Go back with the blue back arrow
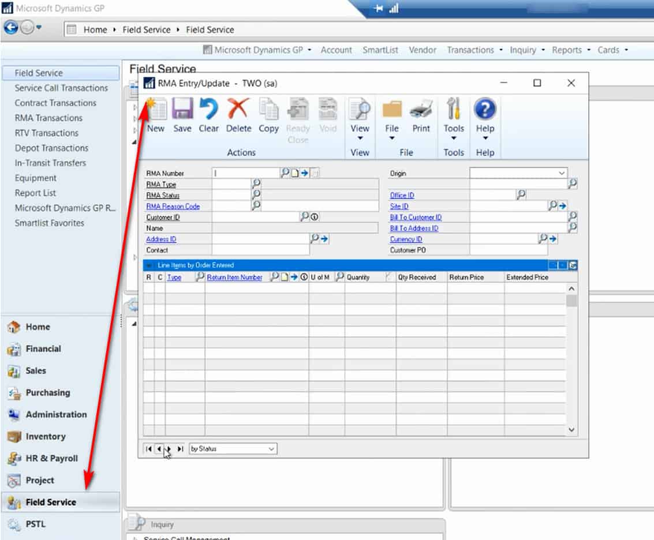This screenshot has width=654, height=540. coord(11,28)
